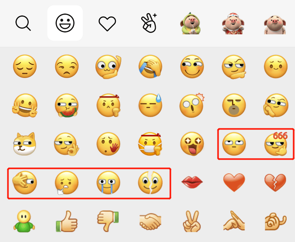
Task: Insert the broken heart emoji
Action: [276, 182]
